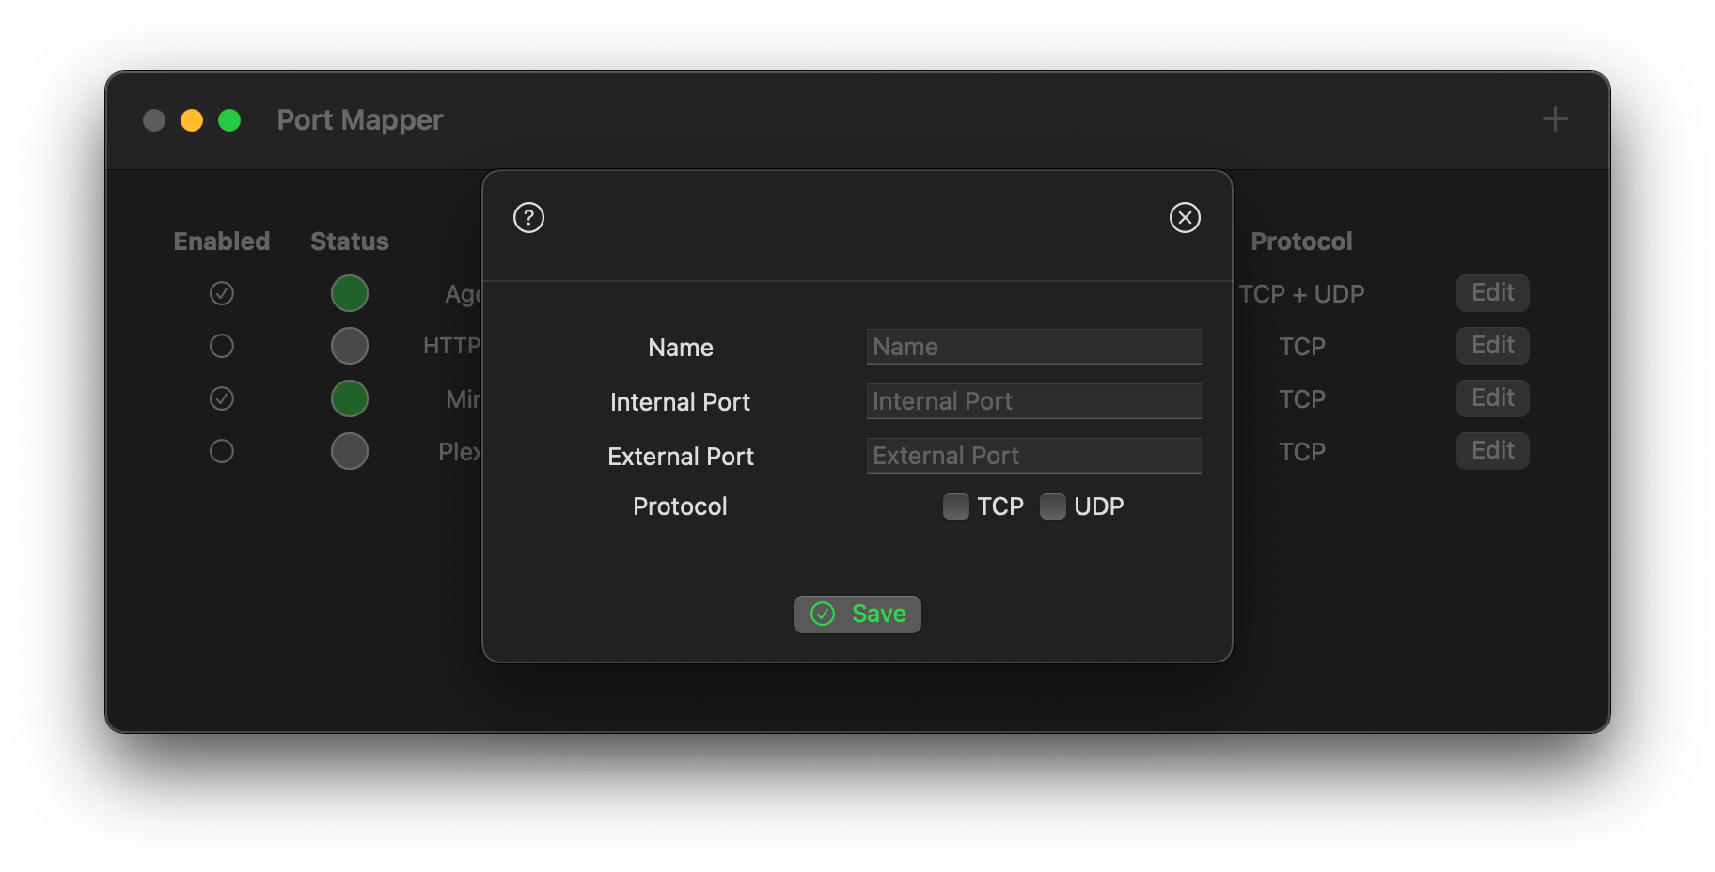Enable the Plex row mapping
This screenshot has height=872, width=1715.
click(222, 451)
